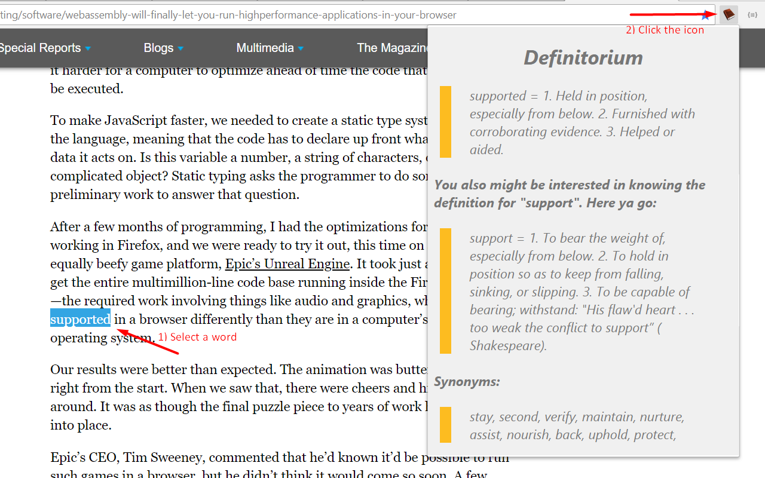The image size is (765, 478).
Task: Click the blue bookmark star icon
Action: 706,15
